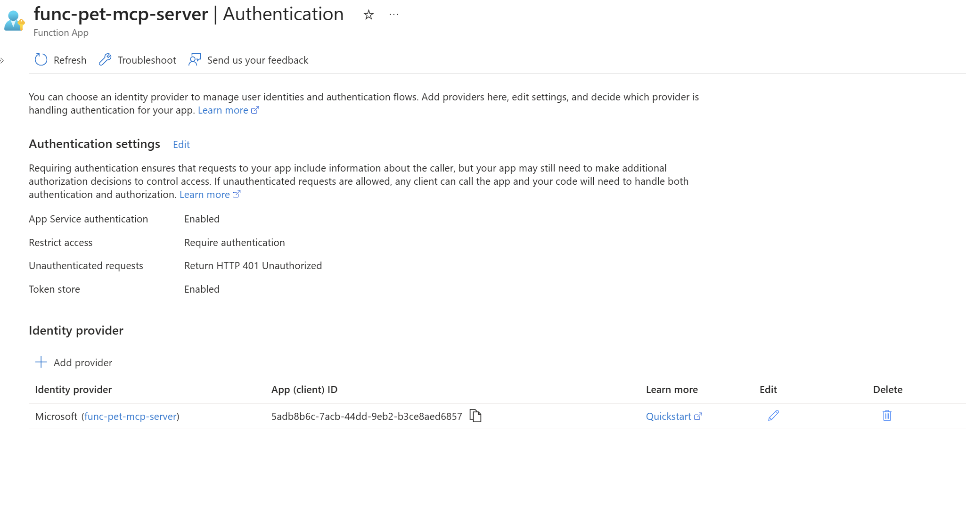Expand the collapsed left sidebar chevron

2,60
